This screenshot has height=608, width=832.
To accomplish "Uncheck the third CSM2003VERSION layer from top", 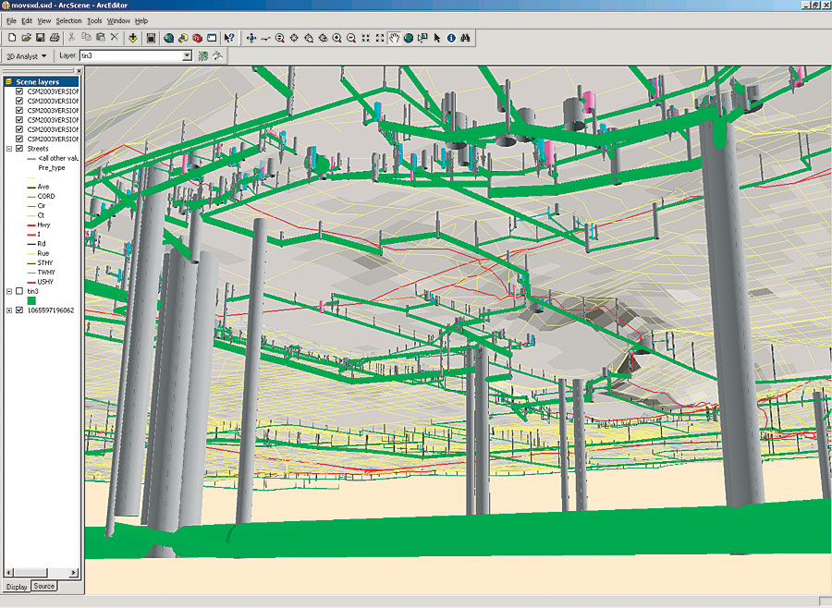I will click(19, 110).
